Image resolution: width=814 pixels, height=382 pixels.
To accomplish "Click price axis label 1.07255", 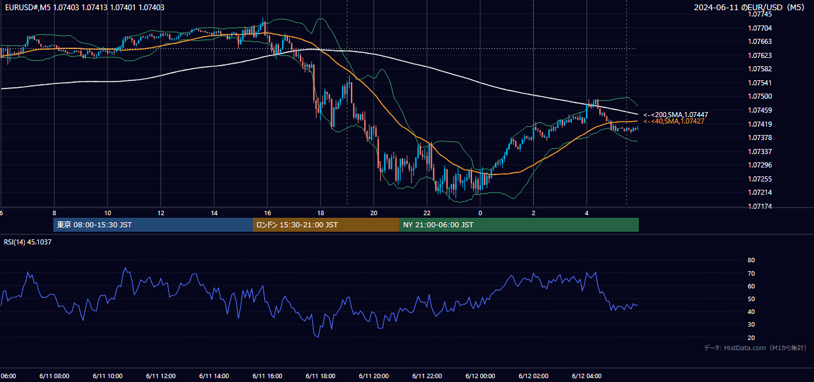I will pos(760,179).
